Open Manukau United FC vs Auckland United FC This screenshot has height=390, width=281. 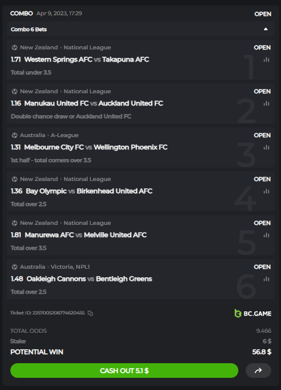tap(94, 103)
